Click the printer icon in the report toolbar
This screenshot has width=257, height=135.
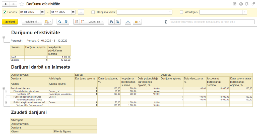tap(111, 22)
